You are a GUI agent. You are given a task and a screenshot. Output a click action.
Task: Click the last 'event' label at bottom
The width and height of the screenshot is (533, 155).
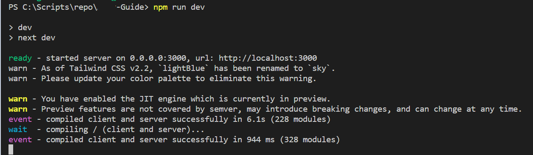[20, 140]
